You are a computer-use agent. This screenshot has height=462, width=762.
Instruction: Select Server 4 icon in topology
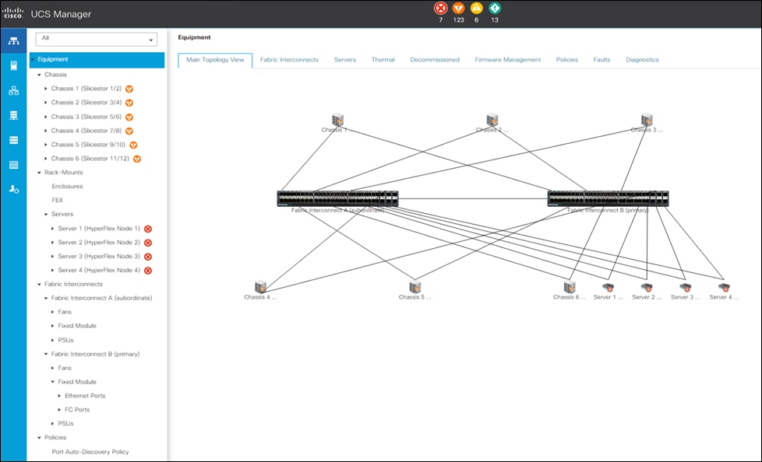click(724, 288)
